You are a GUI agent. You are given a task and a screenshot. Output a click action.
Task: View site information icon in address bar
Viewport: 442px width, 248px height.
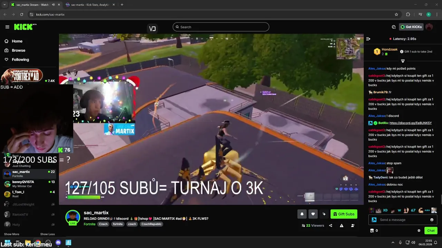31,14
